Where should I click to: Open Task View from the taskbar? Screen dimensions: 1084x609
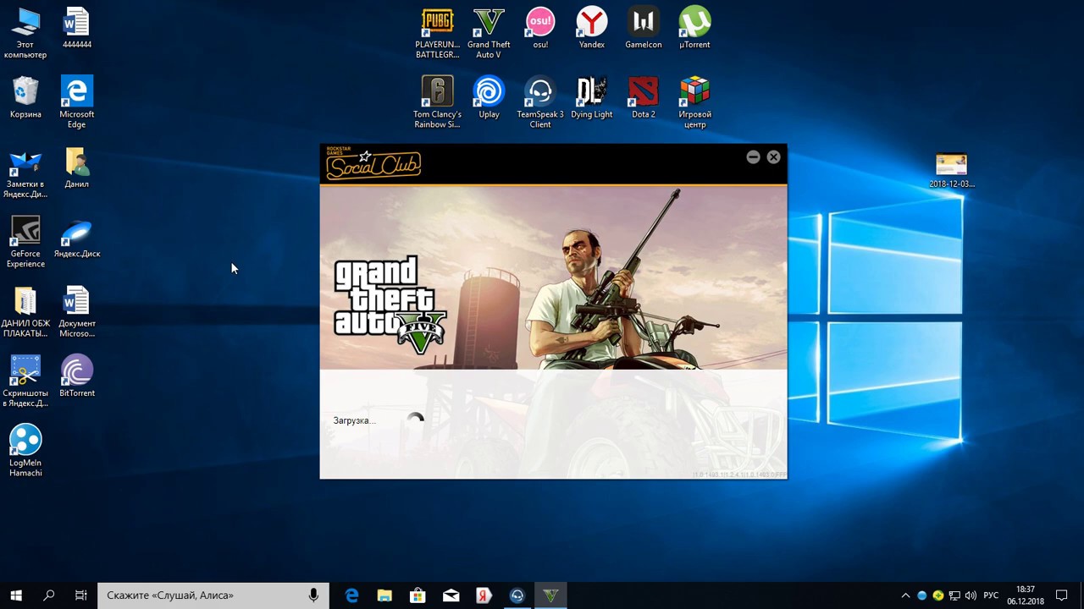(x=80, y=595)
